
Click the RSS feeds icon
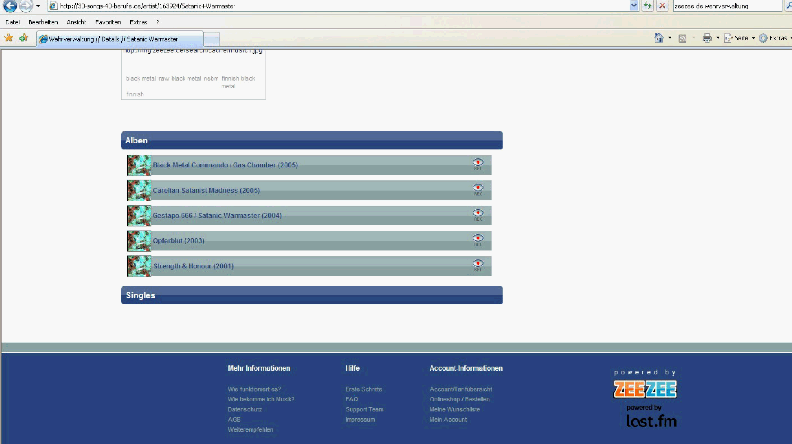click(x=682, y=38)
